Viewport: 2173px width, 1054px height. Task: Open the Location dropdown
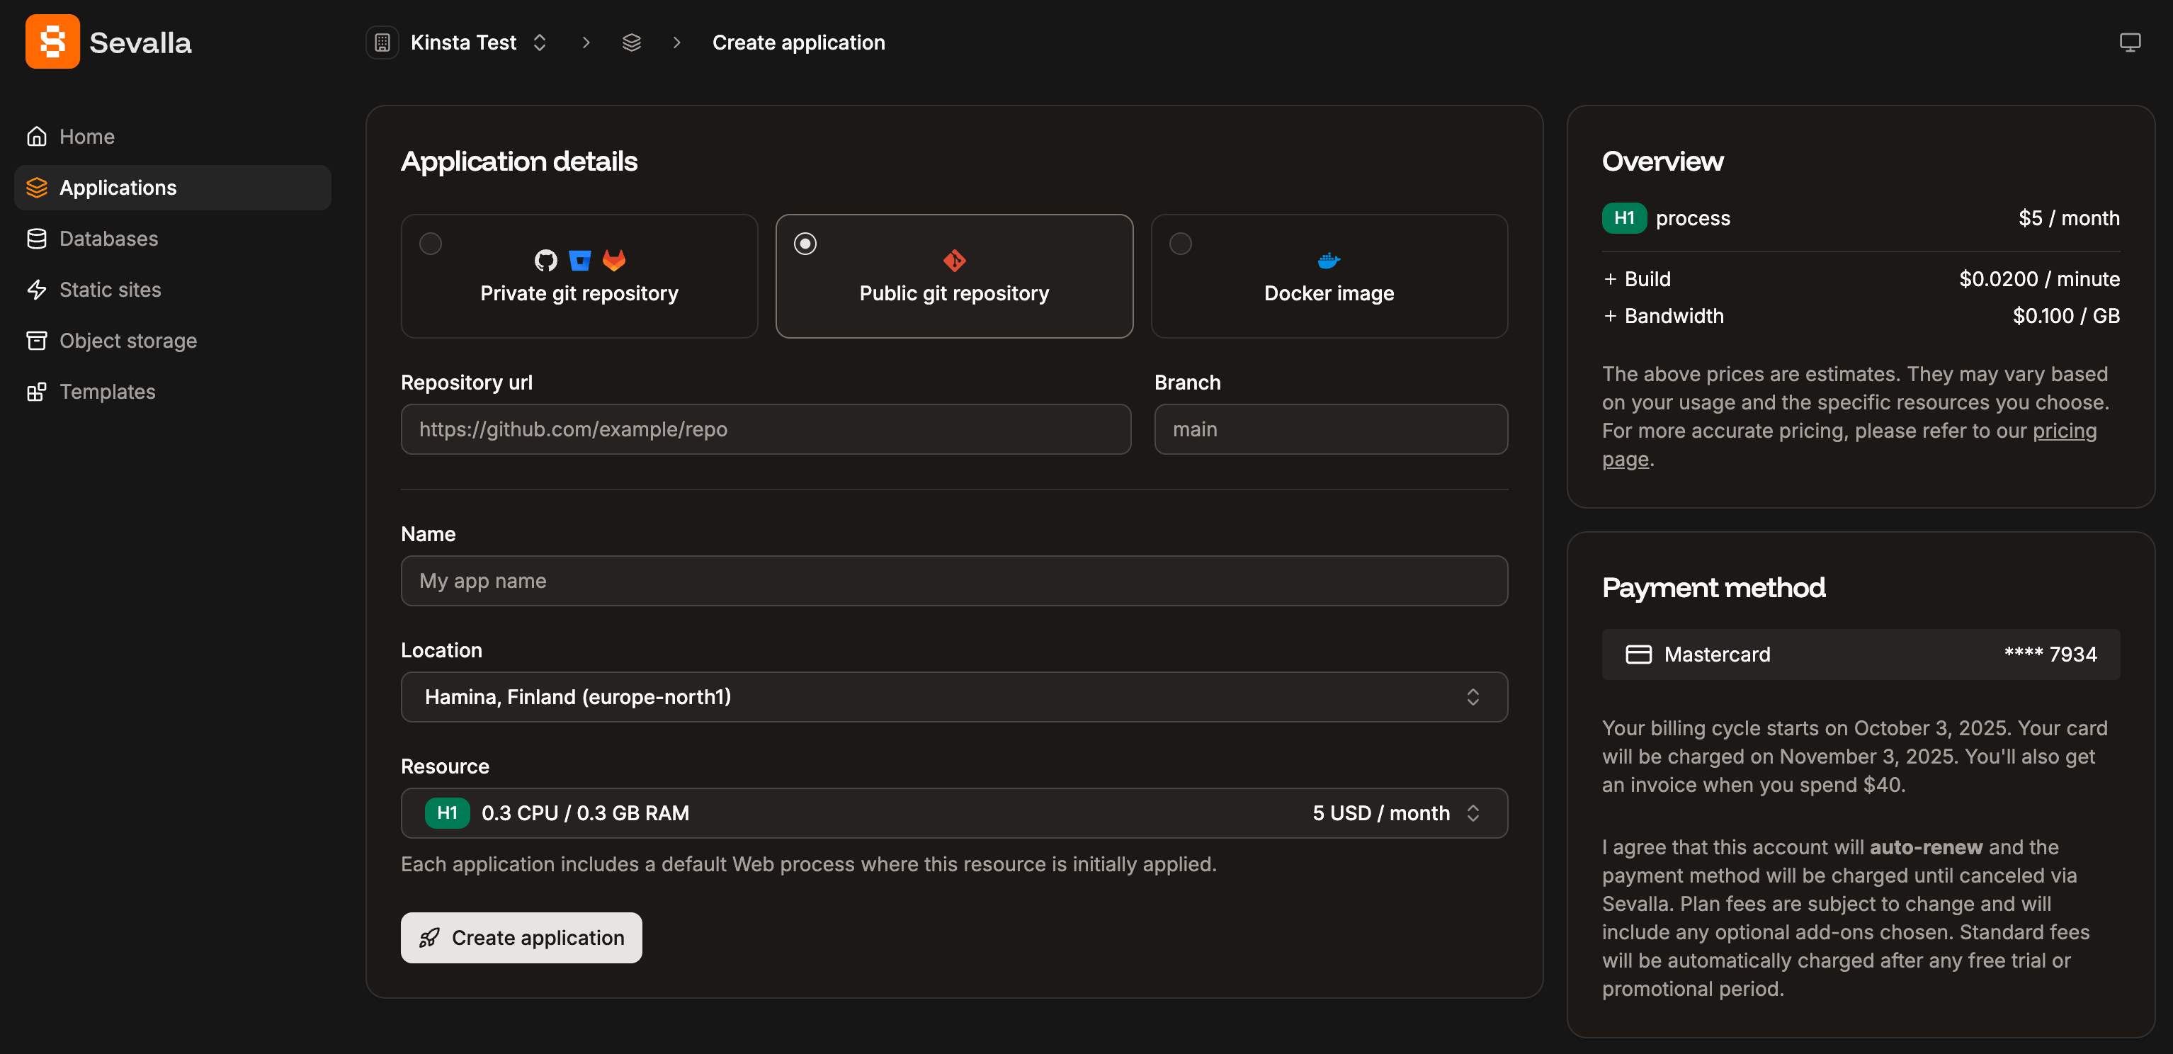954,697
